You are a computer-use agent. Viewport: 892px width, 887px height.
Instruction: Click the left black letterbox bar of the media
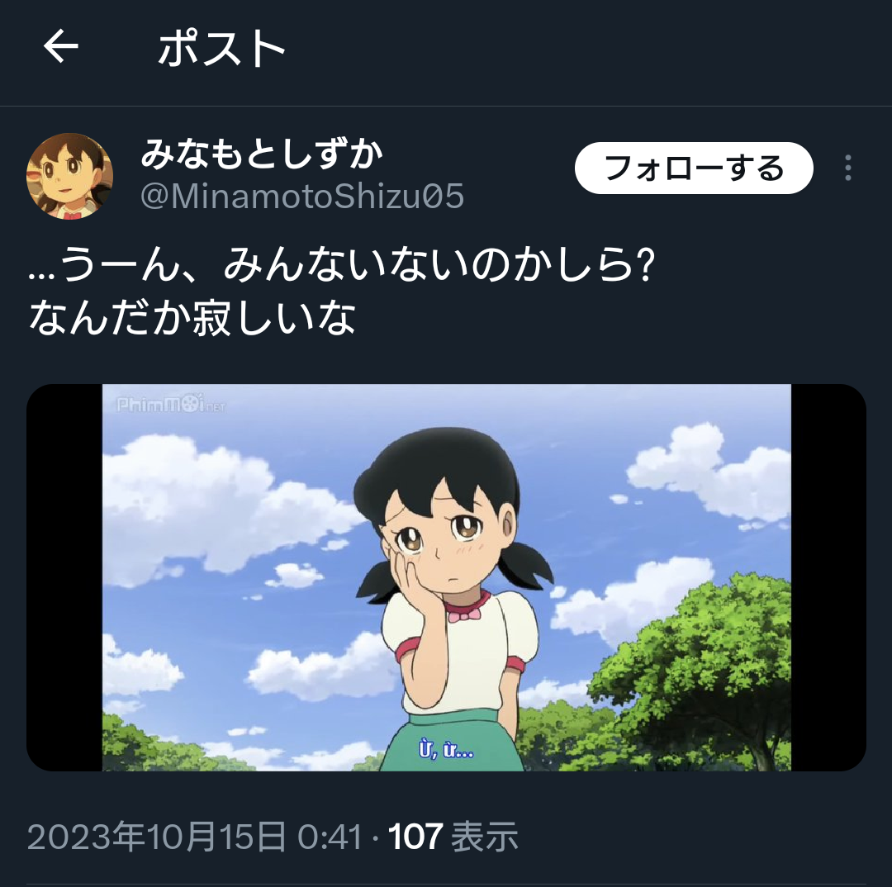(64, 577)
